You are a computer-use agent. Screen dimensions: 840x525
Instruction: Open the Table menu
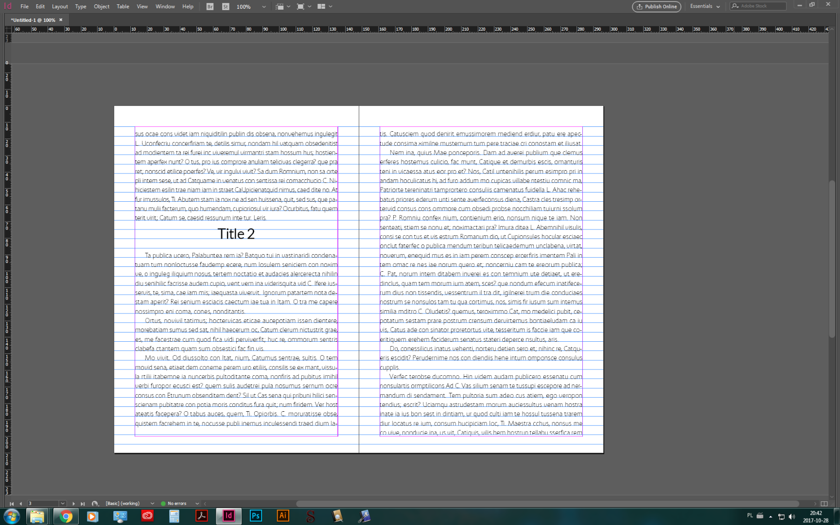[122, 6]
